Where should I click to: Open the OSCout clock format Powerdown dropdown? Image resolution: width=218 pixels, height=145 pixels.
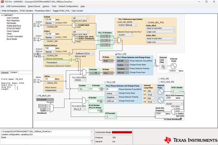point(58,63)
